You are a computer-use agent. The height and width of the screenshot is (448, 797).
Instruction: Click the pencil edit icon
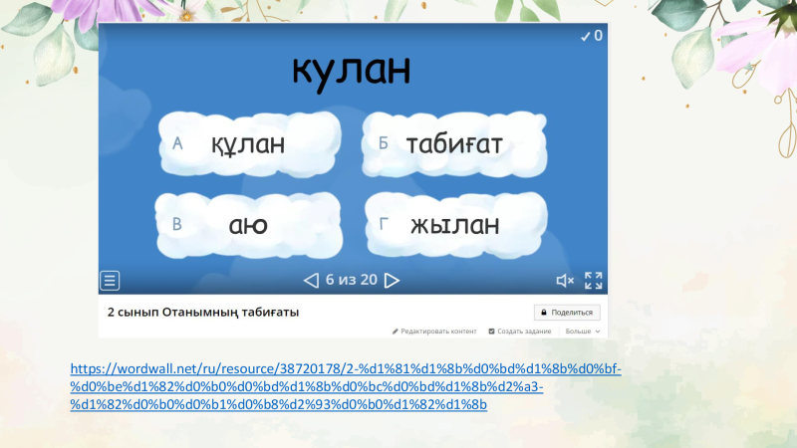pyautogui.click(x=395, y=332)
